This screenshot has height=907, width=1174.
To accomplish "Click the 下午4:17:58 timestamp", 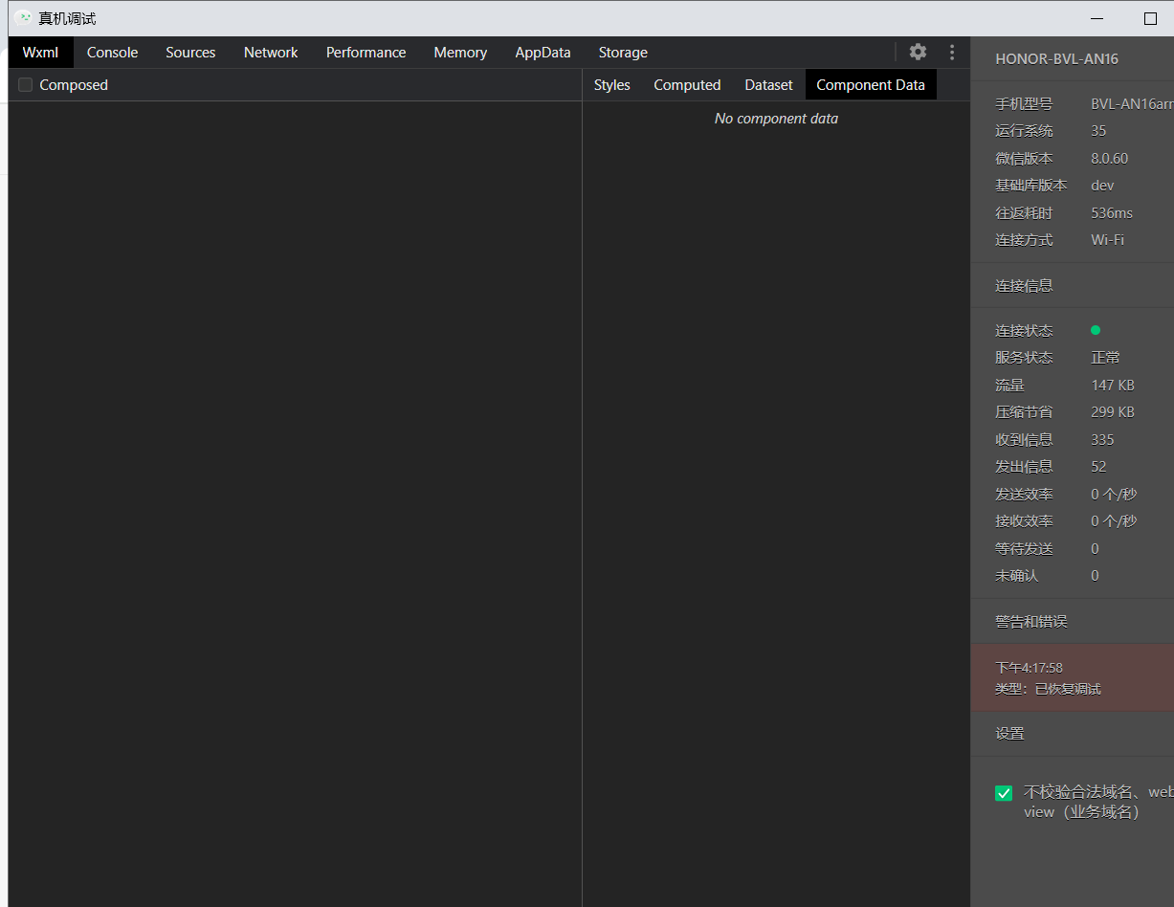I will tap(1029, 668).
